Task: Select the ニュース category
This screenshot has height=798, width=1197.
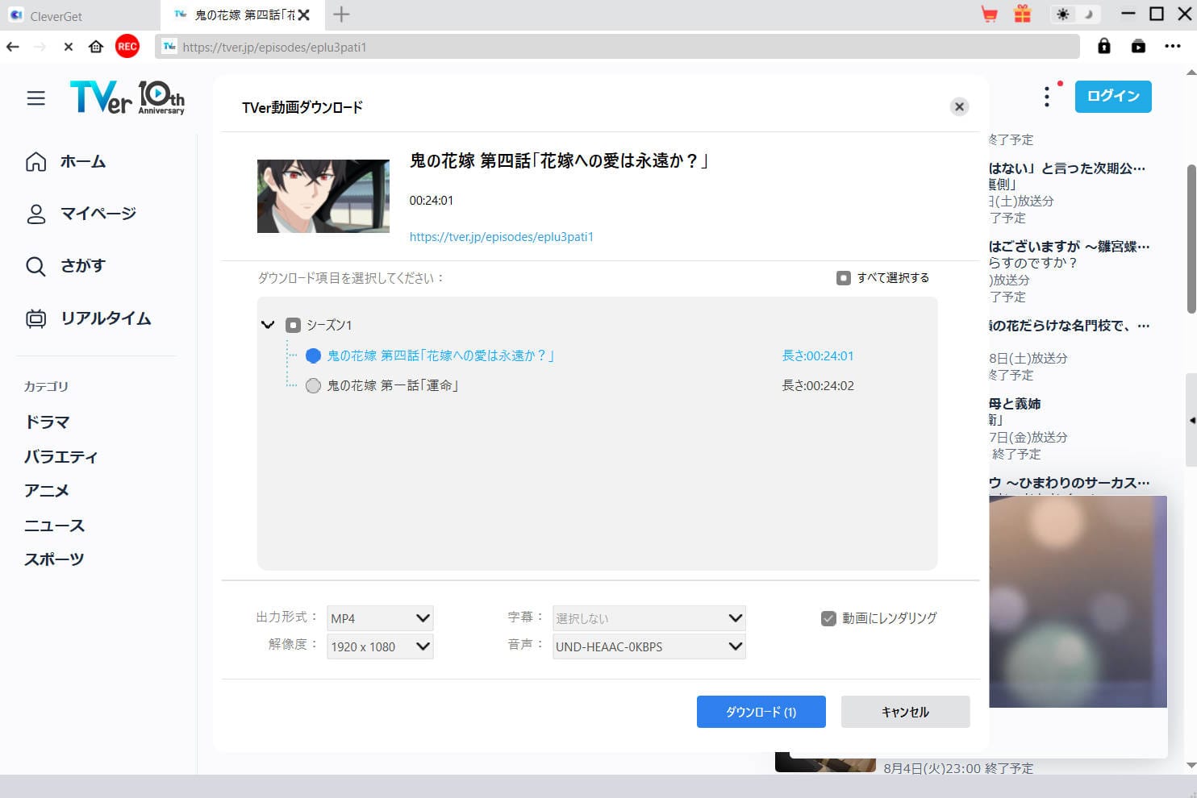Action: (x=54, y=526)
